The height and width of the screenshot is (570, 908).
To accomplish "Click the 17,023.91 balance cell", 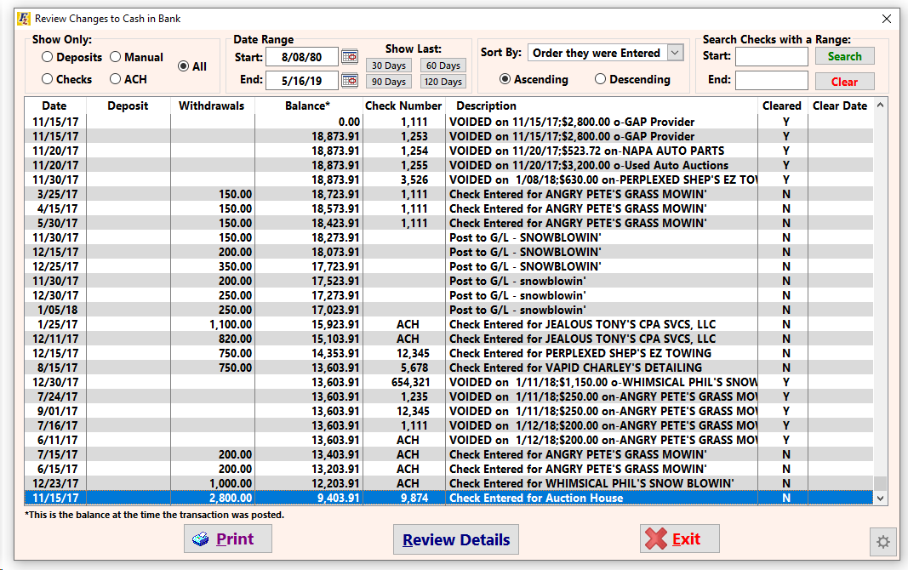I will 335,311.
